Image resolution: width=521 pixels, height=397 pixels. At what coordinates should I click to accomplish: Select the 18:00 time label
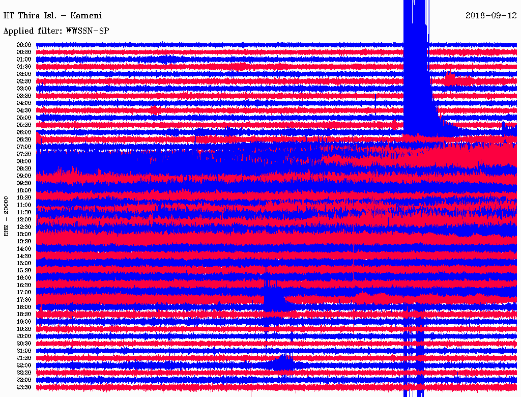click(24, 307)
